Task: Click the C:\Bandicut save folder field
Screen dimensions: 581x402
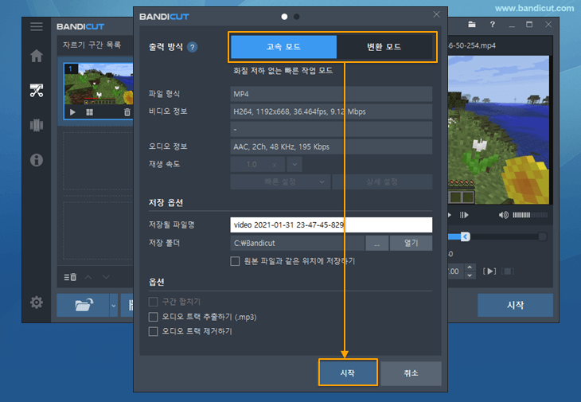Action: point(297,243)
